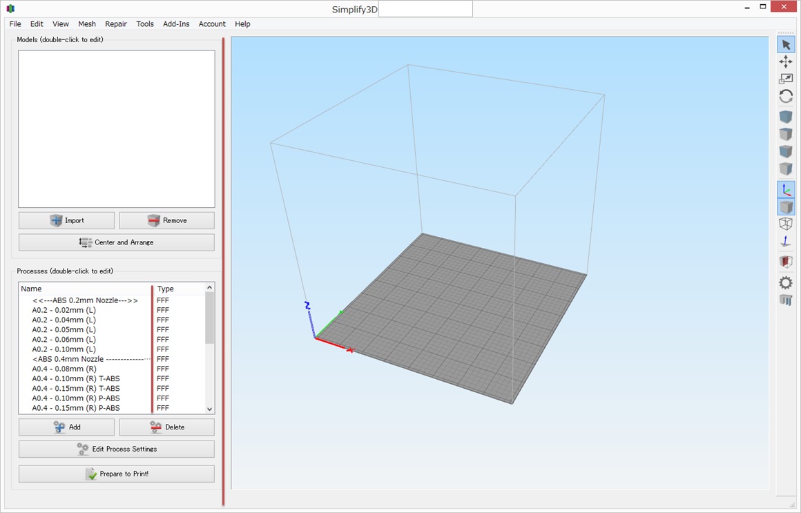Image resolution: width=801 pixels, height=513 pixels.
Task: Open the Mesh menu
Action: [x=87, y=24]
